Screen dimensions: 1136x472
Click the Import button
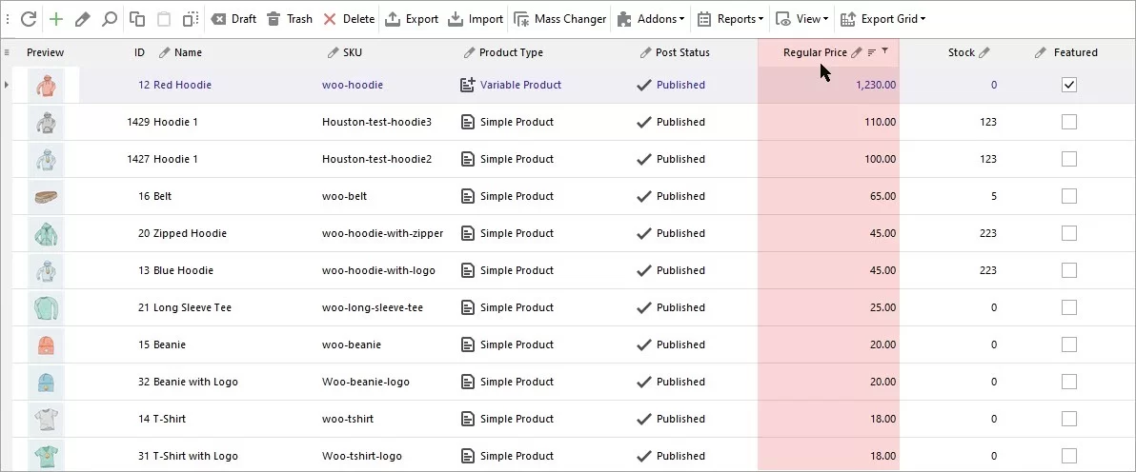[x=476, y=19]
